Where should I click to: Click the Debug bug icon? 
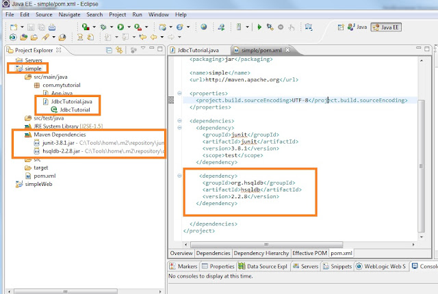coord(103,27)
